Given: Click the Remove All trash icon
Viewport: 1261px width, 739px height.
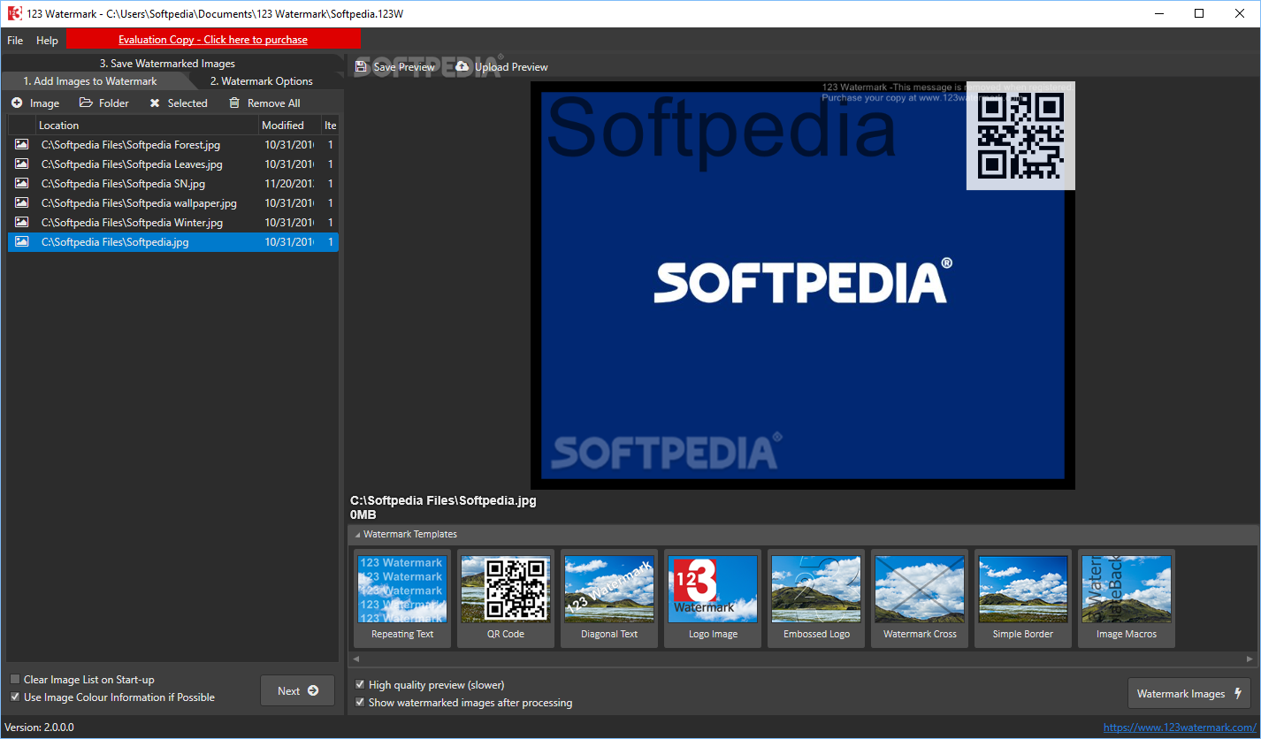Looking at the screenshot, I should coord(234,103).
